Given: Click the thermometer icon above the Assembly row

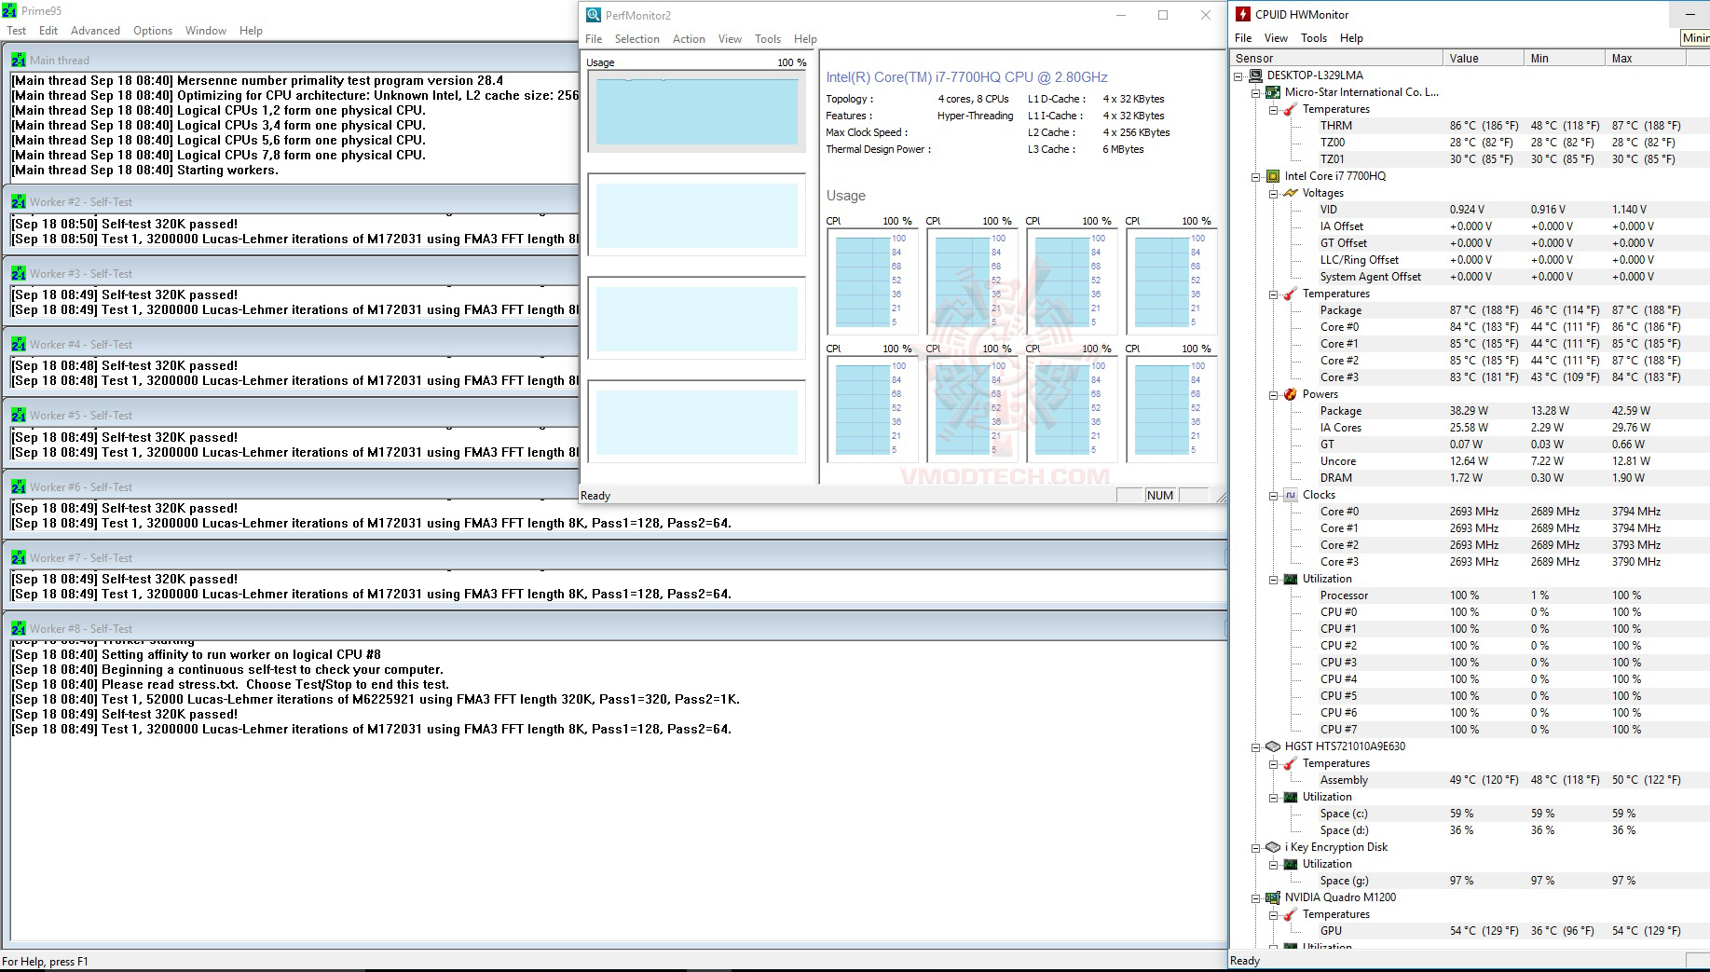Looking at the screenshot, I should (1291, 763).
